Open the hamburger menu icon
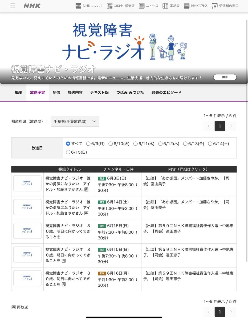This screenshot has height=320, width=248. click(13, 6)
